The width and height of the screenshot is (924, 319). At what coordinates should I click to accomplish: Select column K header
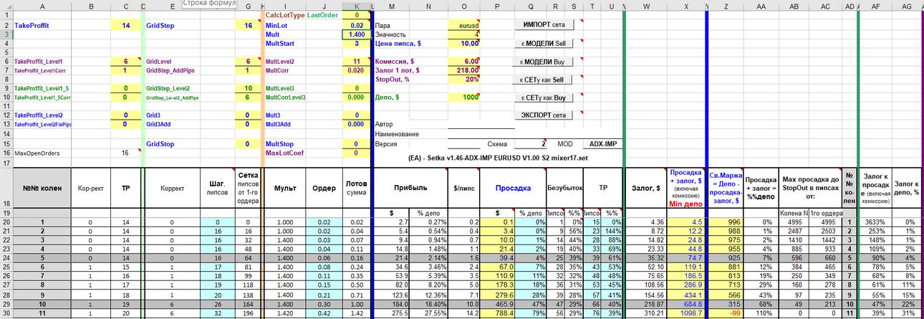pos(357,5)
